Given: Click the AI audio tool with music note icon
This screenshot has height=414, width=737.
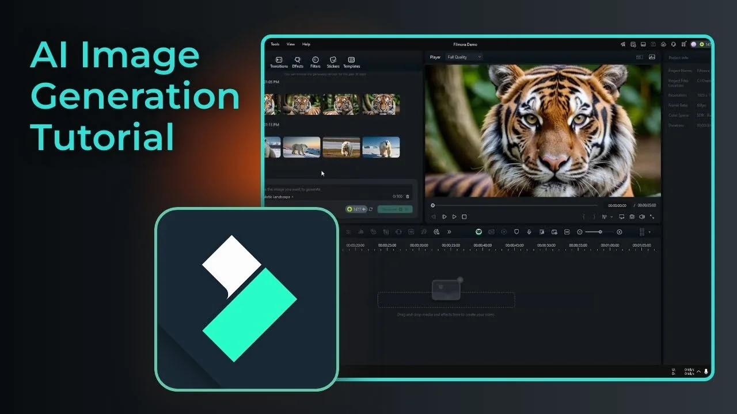Looking at the screenshot, I should point(424,232).
